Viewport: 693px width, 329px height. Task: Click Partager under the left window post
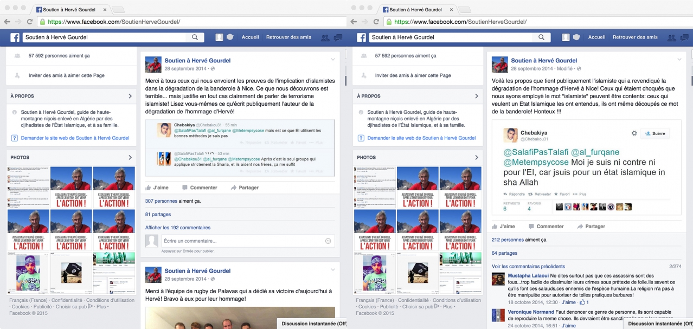245,188
